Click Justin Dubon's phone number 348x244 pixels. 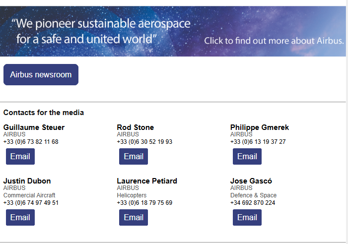point(31,203)
